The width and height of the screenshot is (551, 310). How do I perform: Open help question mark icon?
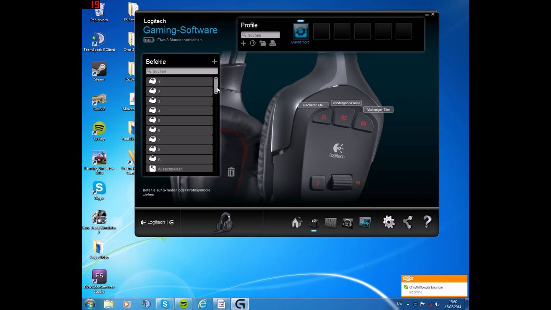click(x=427, y=222)
